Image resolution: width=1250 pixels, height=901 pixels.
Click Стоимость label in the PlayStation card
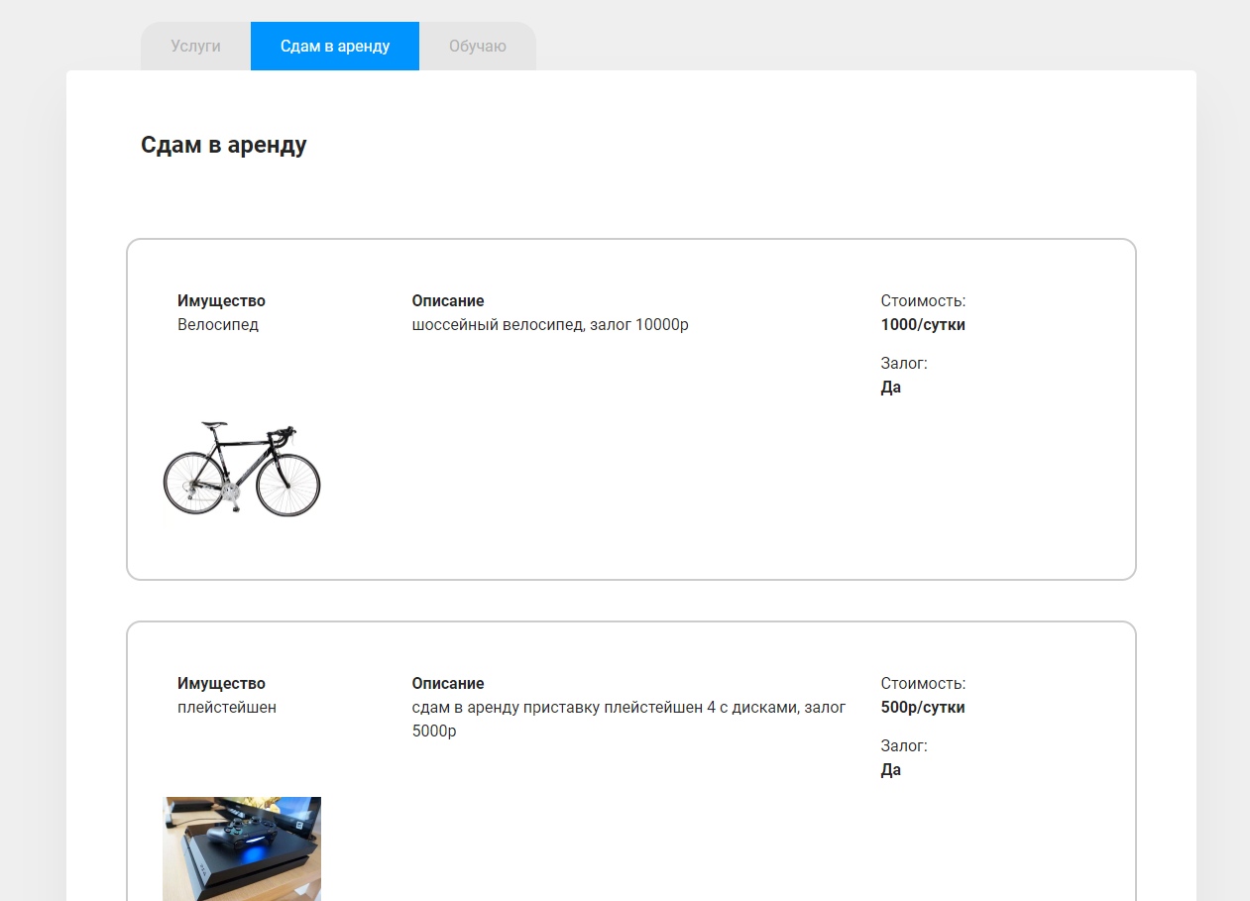point(923,683)
